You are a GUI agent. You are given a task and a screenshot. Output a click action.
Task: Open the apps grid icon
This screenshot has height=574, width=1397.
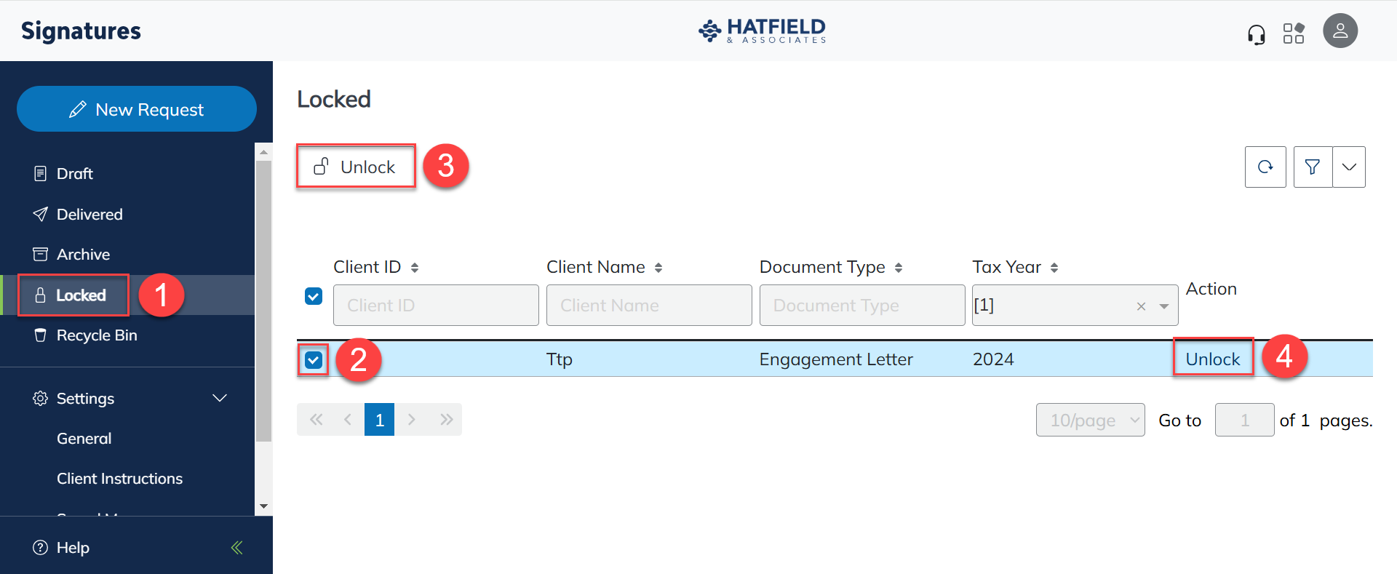[1294, 33]
